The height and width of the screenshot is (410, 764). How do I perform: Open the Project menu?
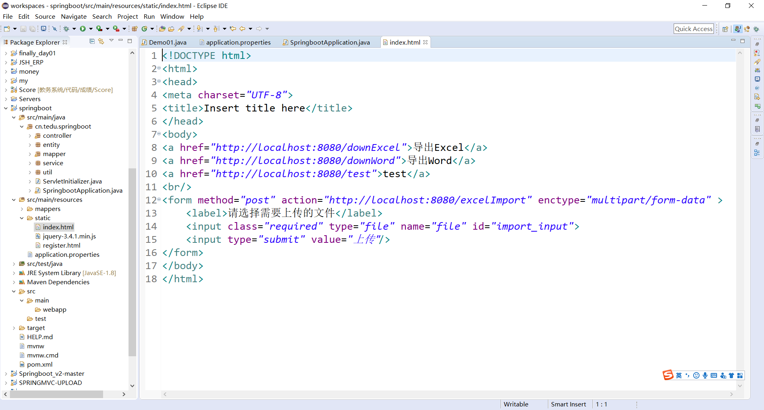[x=127, y=17]
